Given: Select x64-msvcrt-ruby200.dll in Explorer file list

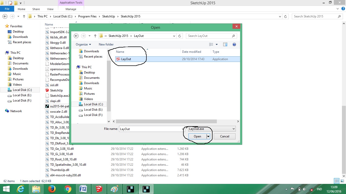Looking at the screenshot, I should pyautogui.click(x=65, y=175).
